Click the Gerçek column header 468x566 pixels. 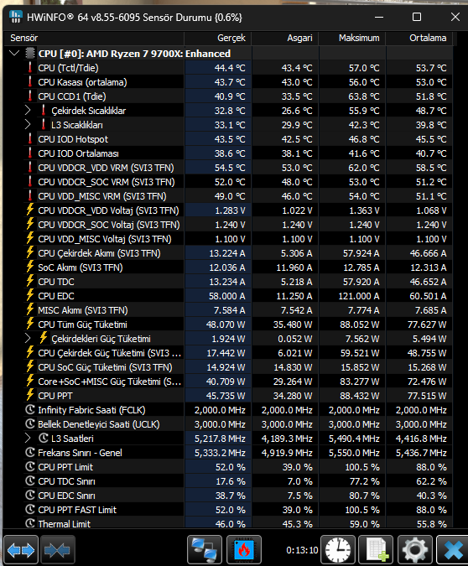pyautogui.click(x=218, y=38)
